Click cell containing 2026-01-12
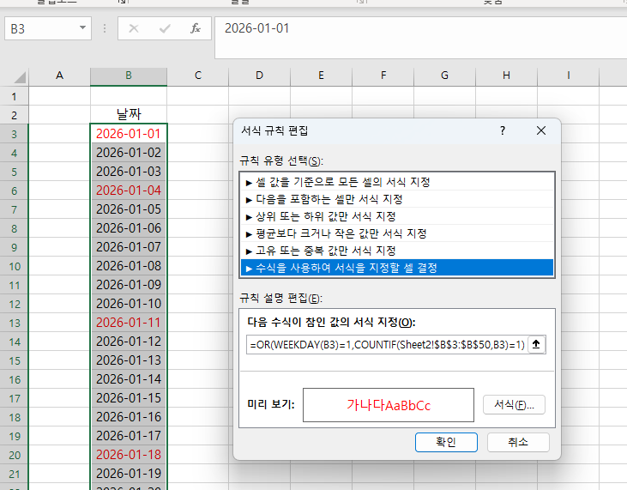 pyautogui.click(x=129, y=342)
